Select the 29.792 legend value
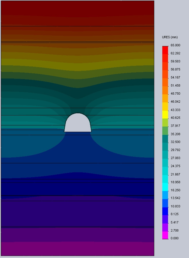This screenshot has width=189, height=258. point(176,150)
